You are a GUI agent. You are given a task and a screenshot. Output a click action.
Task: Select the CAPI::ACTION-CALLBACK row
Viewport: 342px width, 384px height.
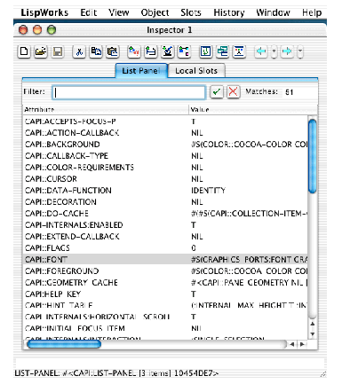pyautogui.click(x=165, y=133)
